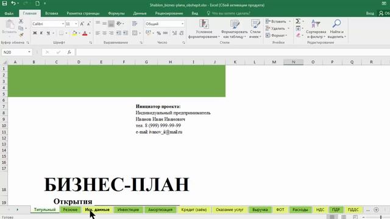
Task: Click the Decrease Indent icon
Action: [x=119, y=33]
